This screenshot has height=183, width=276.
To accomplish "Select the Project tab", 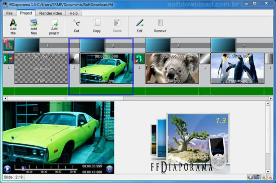I will pos(26,13).
